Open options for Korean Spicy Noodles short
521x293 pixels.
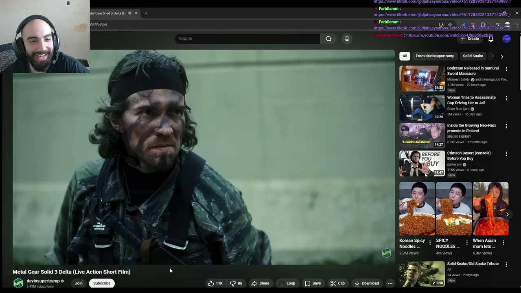[x=430, y=243]
